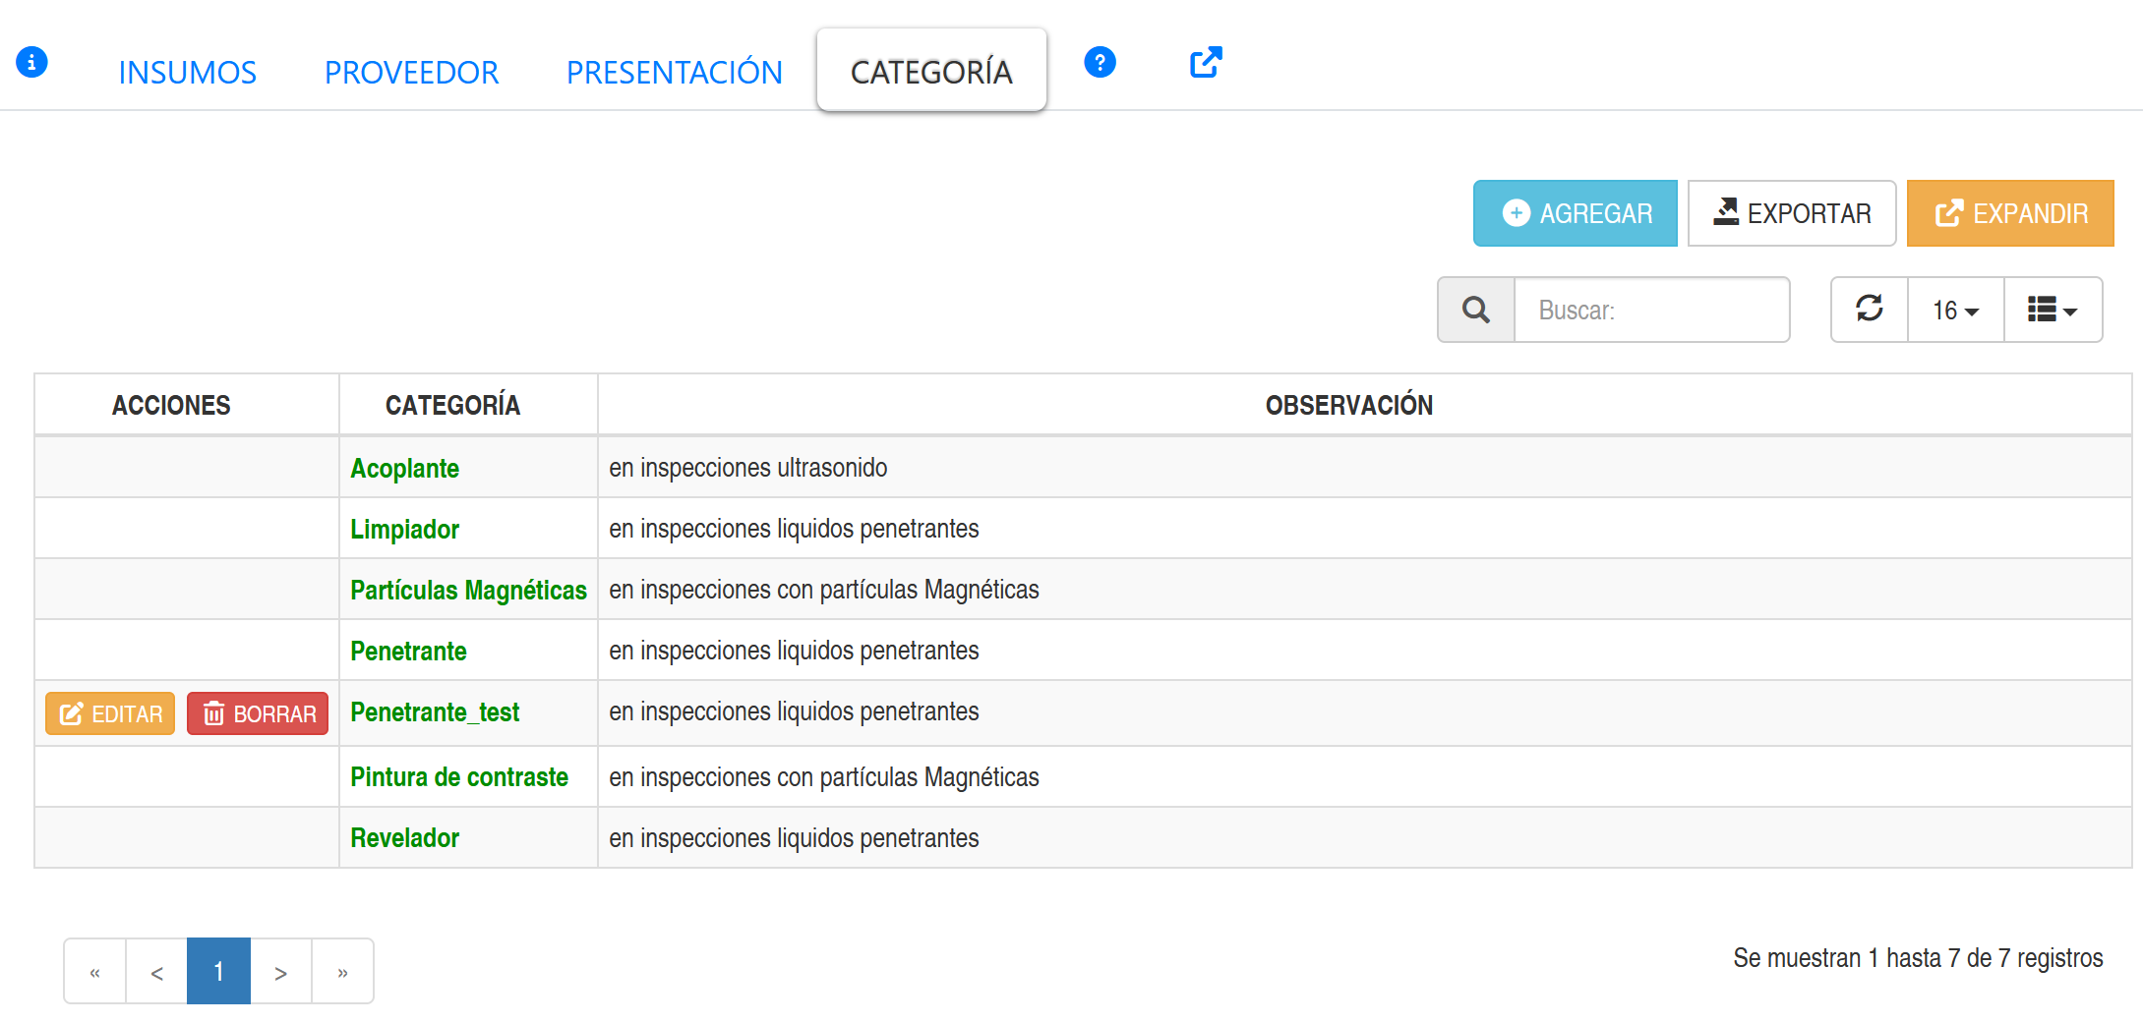The image size is (2143, 1023).
Task: Click the magnifying glass search icon
Action: (1475, 311)
